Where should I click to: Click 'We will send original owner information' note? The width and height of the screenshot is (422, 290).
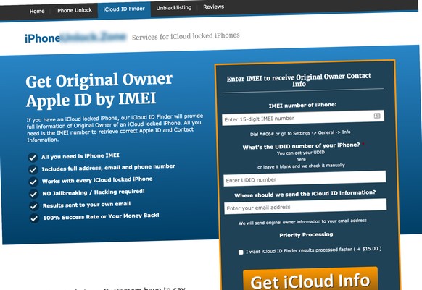(302, 222)
